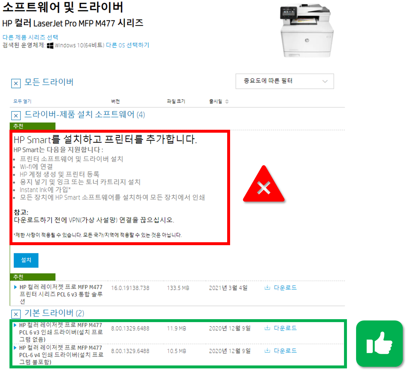Click the 파일 크기 column header

click(176, 101)
